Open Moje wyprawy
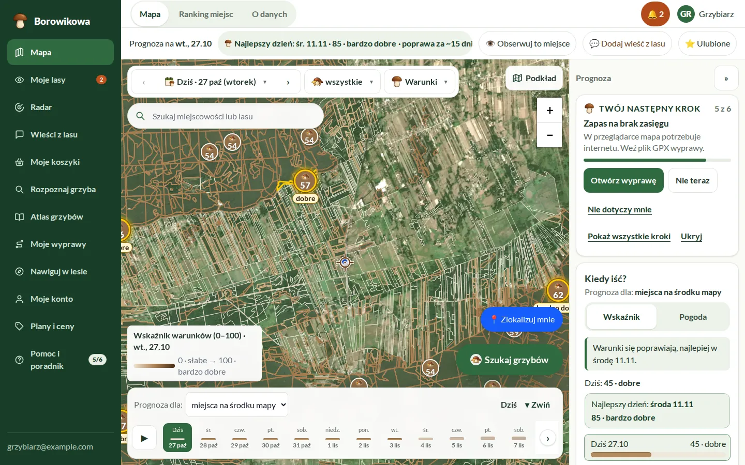The image size is (745, 465). [61, 244]
